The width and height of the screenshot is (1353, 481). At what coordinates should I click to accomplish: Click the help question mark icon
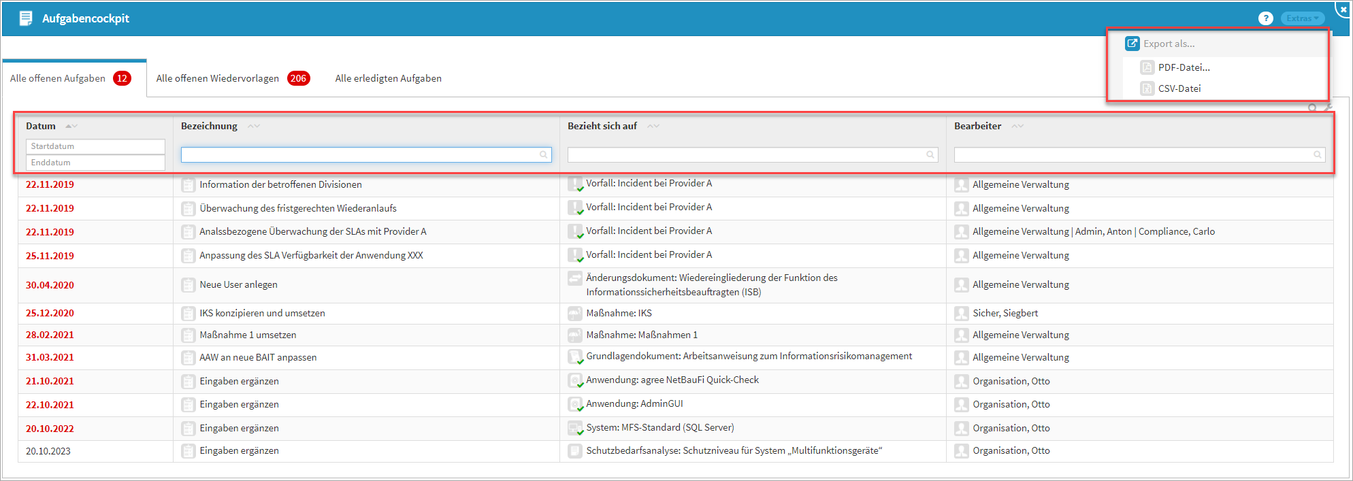[1265, 18]
